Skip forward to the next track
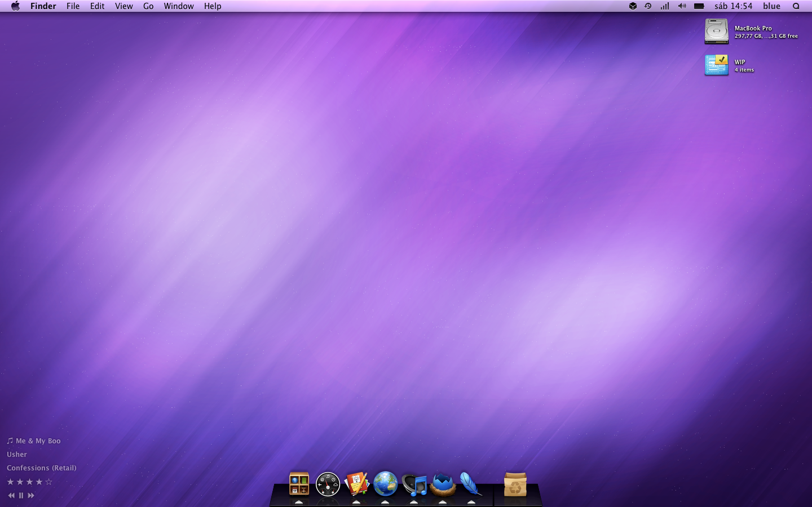Screen dimensions: 812x507 click(31, 496)
